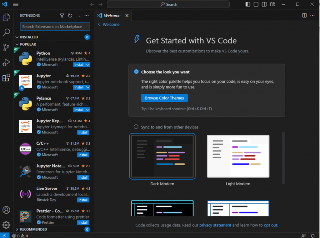
Task: Toggle bottom panel layout icon
Action: coord(256,4)
